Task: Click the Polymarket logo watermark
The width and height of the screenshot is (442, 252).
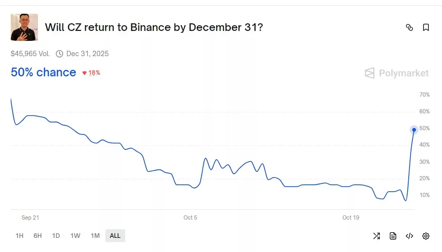Action: click(397, 73)
